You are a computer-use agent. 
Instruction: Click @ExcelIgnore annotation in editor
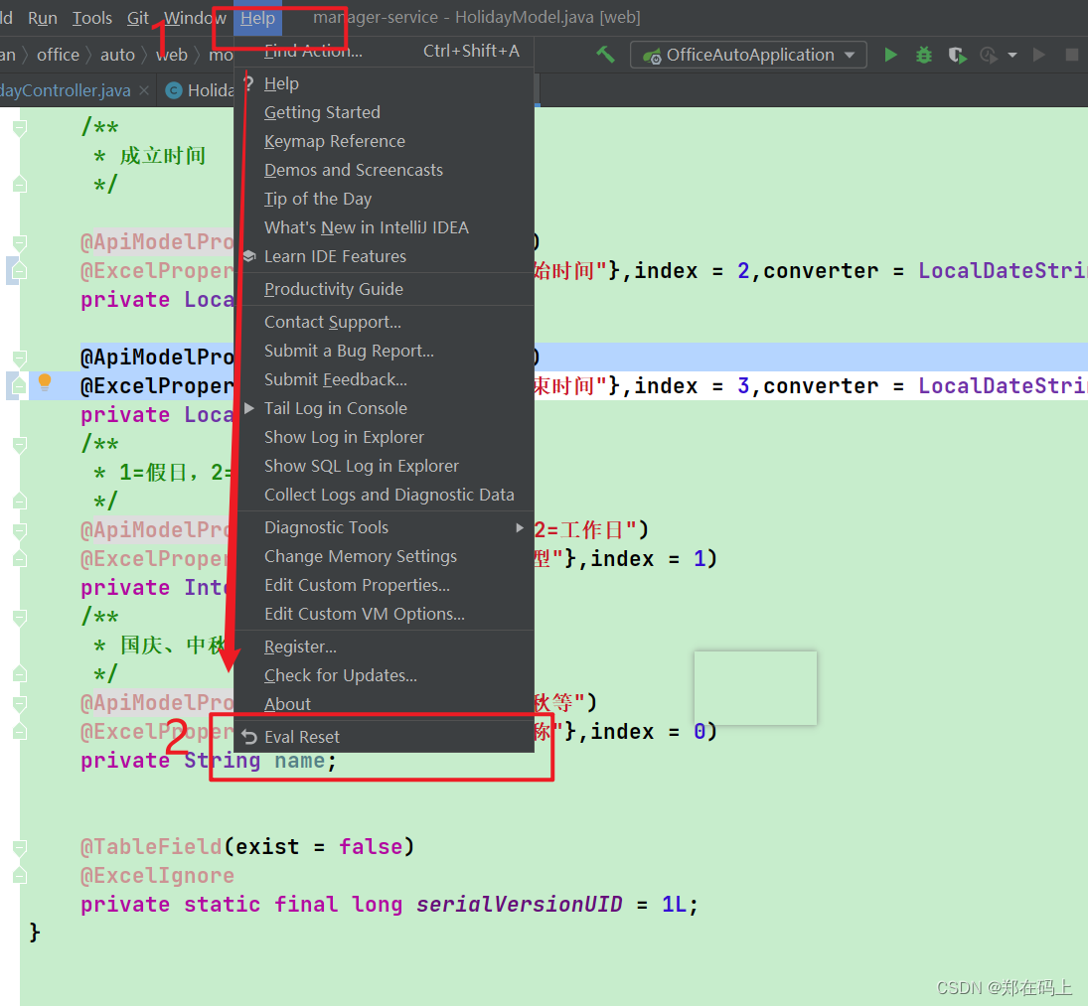click(x=158, y=876)
